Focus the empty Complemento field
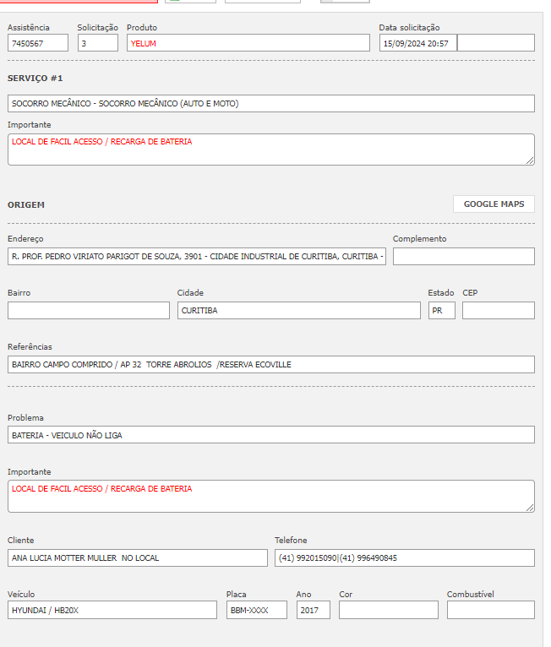This screenshot has width=551, height=647. point(463,257)
